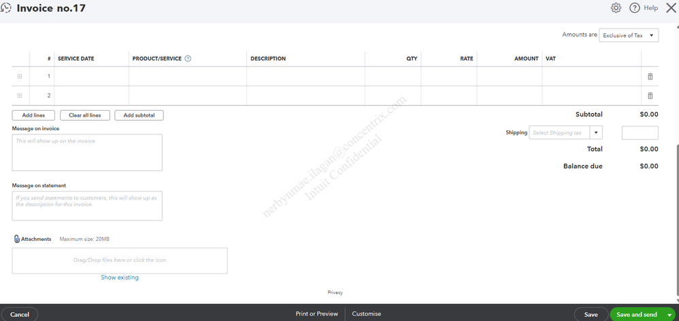This screenshot has width=679, height=321.
Task: Click the Cancel button
Action: click(20, 314)
